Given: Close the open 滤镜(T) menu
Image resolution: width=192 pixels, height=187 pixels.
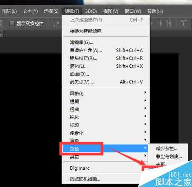Looking at the screenshot, I should pyautogui.click(x=72, y=12).
